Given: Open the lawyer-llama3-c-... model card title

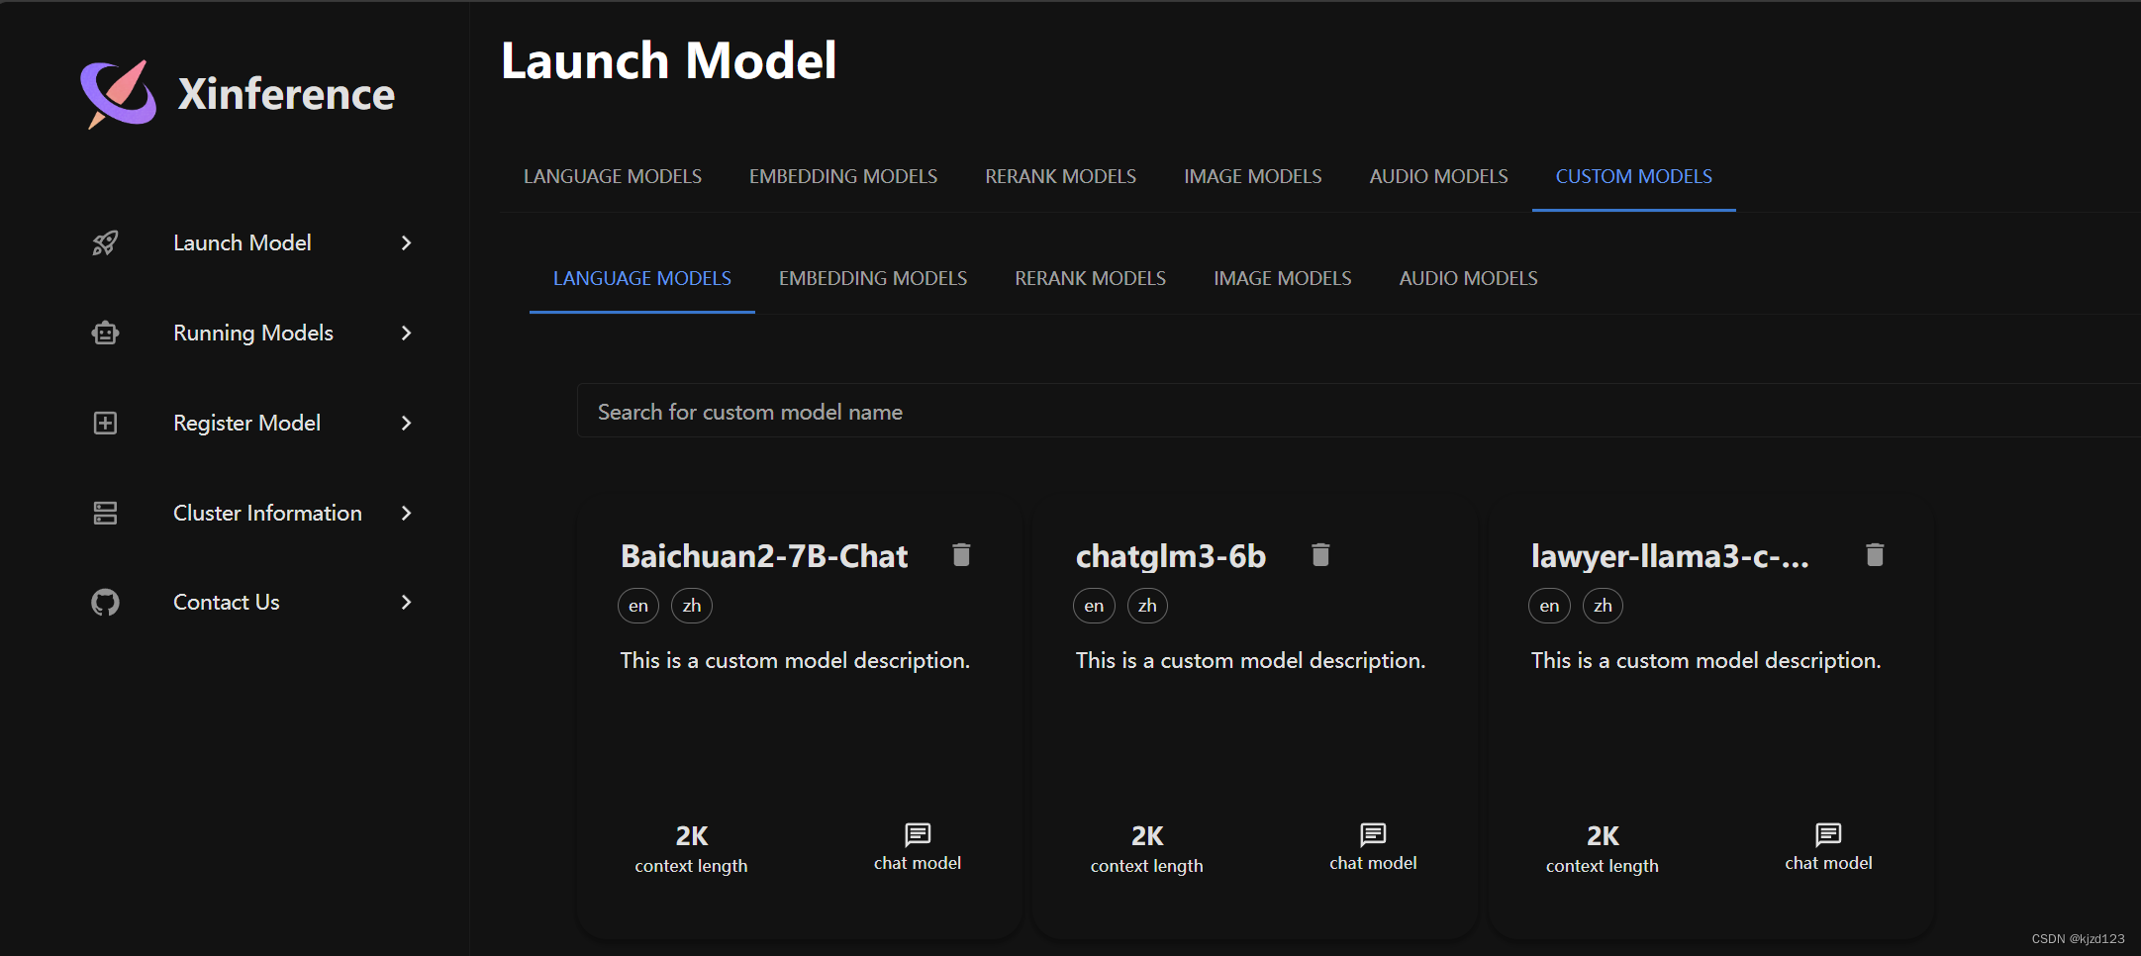Looking at the screenshot, I should tap(1670, 556).
